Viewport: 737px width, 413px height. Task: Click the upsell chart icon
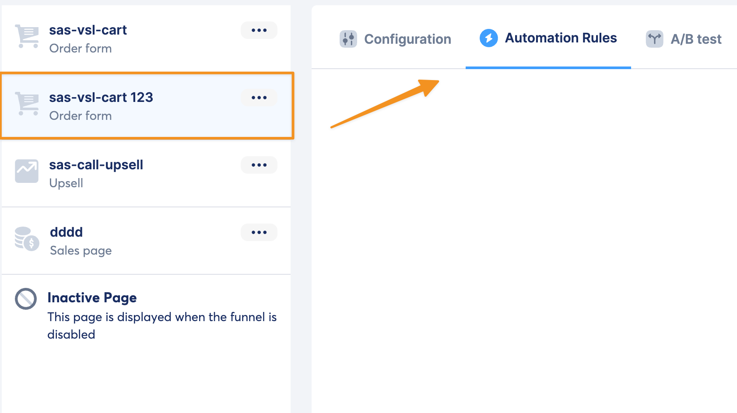pyautogui.click(x=27, y=171)
